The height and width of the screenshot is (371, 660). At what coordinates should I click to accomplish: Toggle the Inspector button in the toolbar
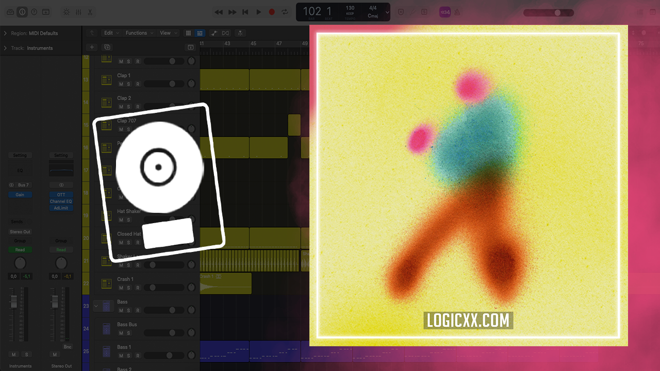point(22,12)
